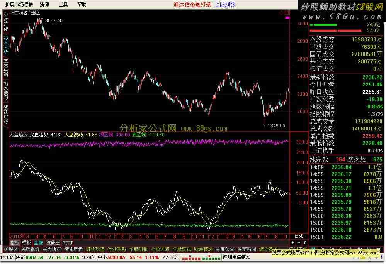Click the magenta marker at chart top-right

287,18
